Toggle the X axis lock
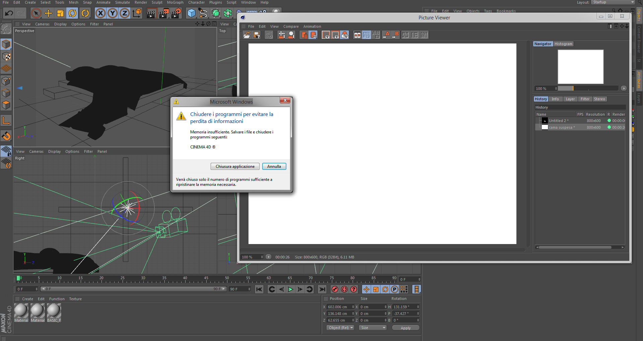 [x=100, y=13]
